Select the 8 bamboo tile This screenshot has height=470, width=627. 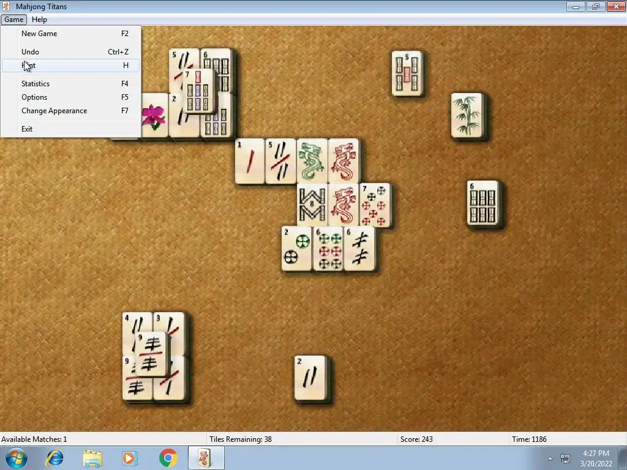312,204
